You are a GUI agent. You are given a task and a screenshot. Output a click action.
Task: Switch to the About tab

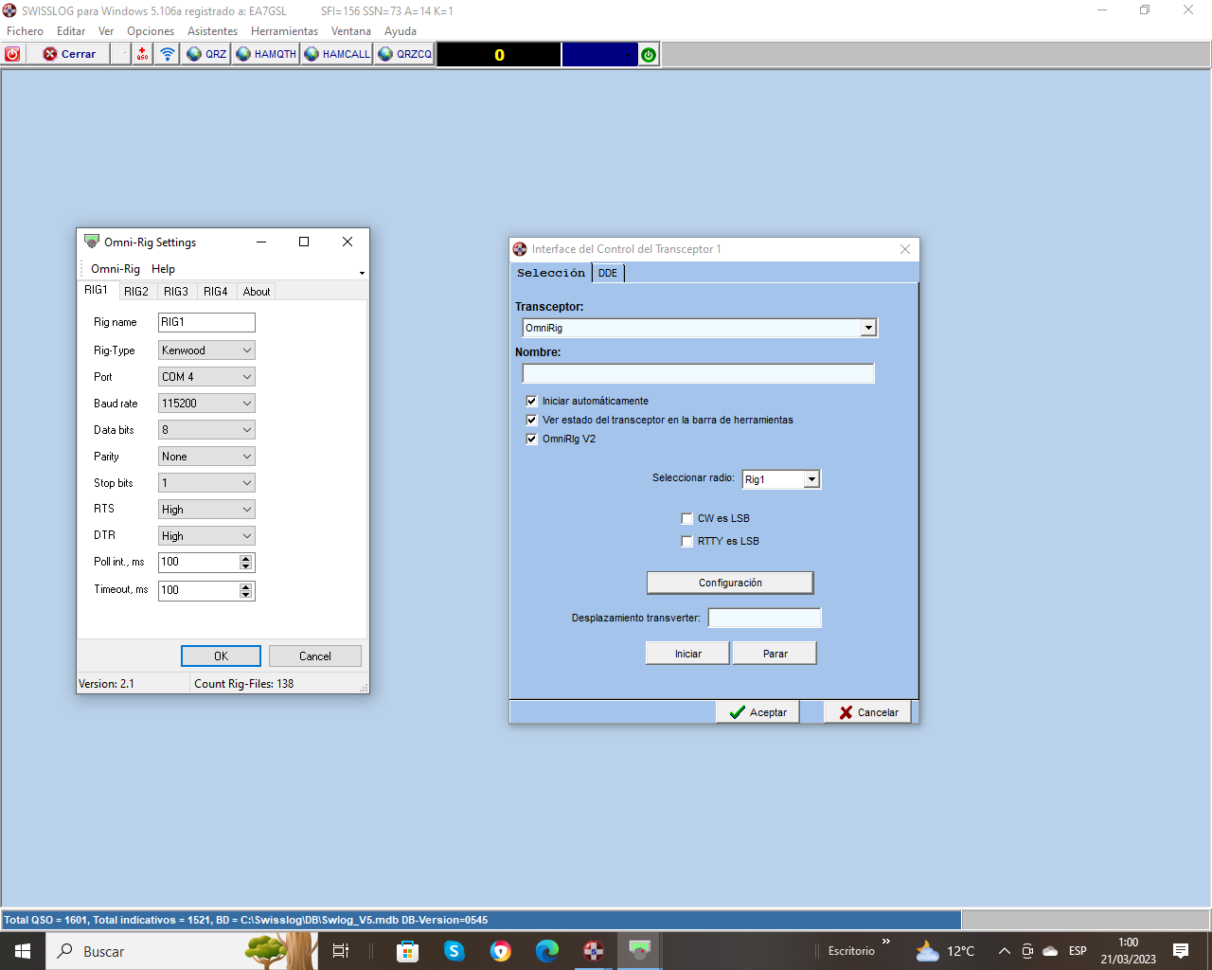click(x=257, y=292)
